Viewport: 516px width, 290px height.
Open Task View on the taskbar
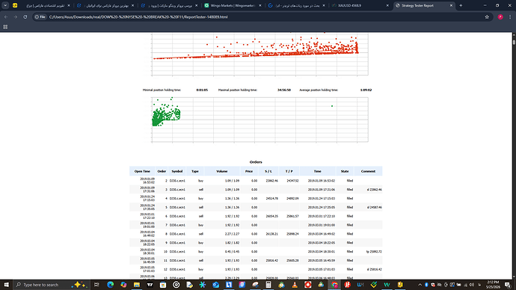coord(96,285)
